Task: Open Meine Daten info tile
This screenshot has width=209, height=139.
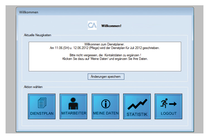Action: pos(105,106)
